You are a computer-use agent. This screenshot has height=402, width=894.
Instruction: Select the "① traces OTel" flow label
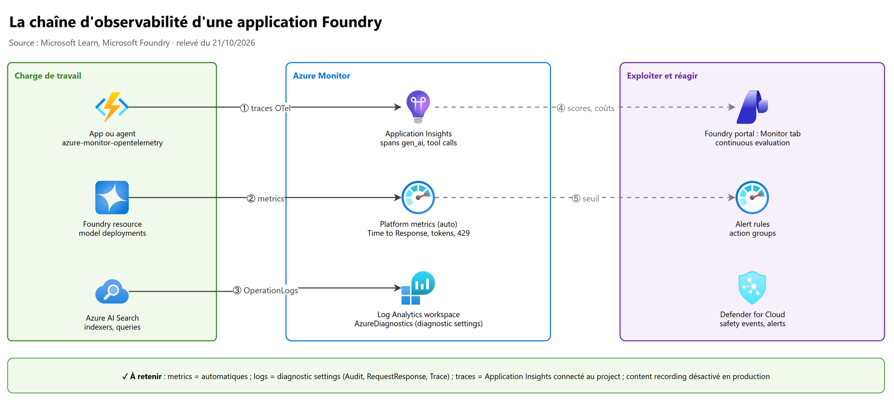pos(265,108)
